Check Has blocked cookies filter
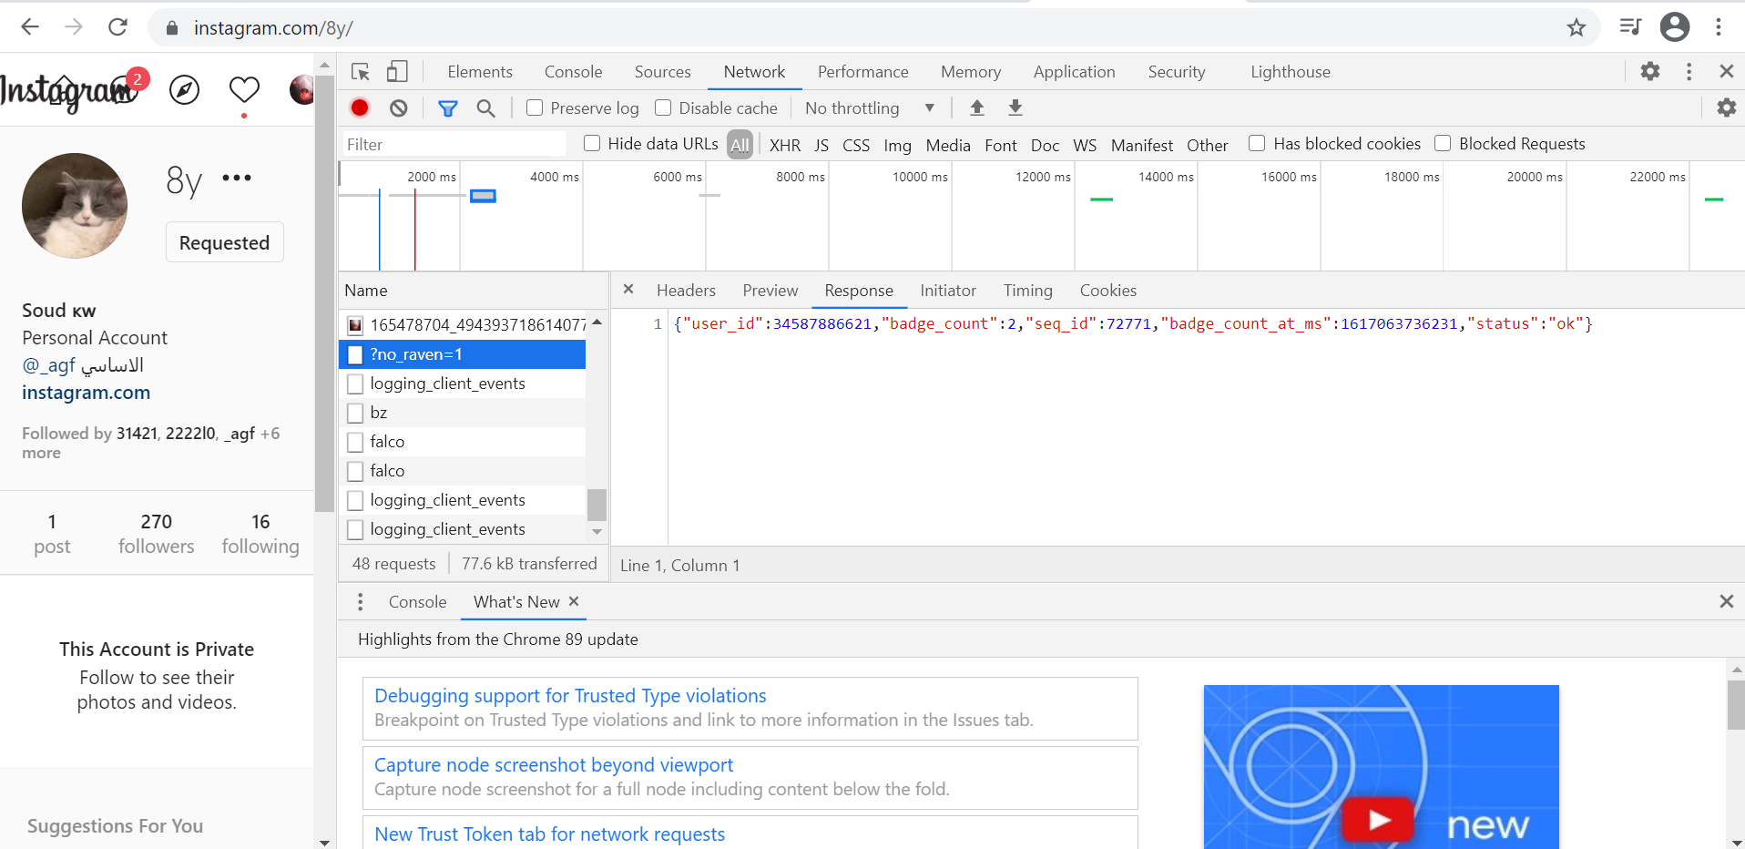1745x849 pixels. (x=1258, y=143)
